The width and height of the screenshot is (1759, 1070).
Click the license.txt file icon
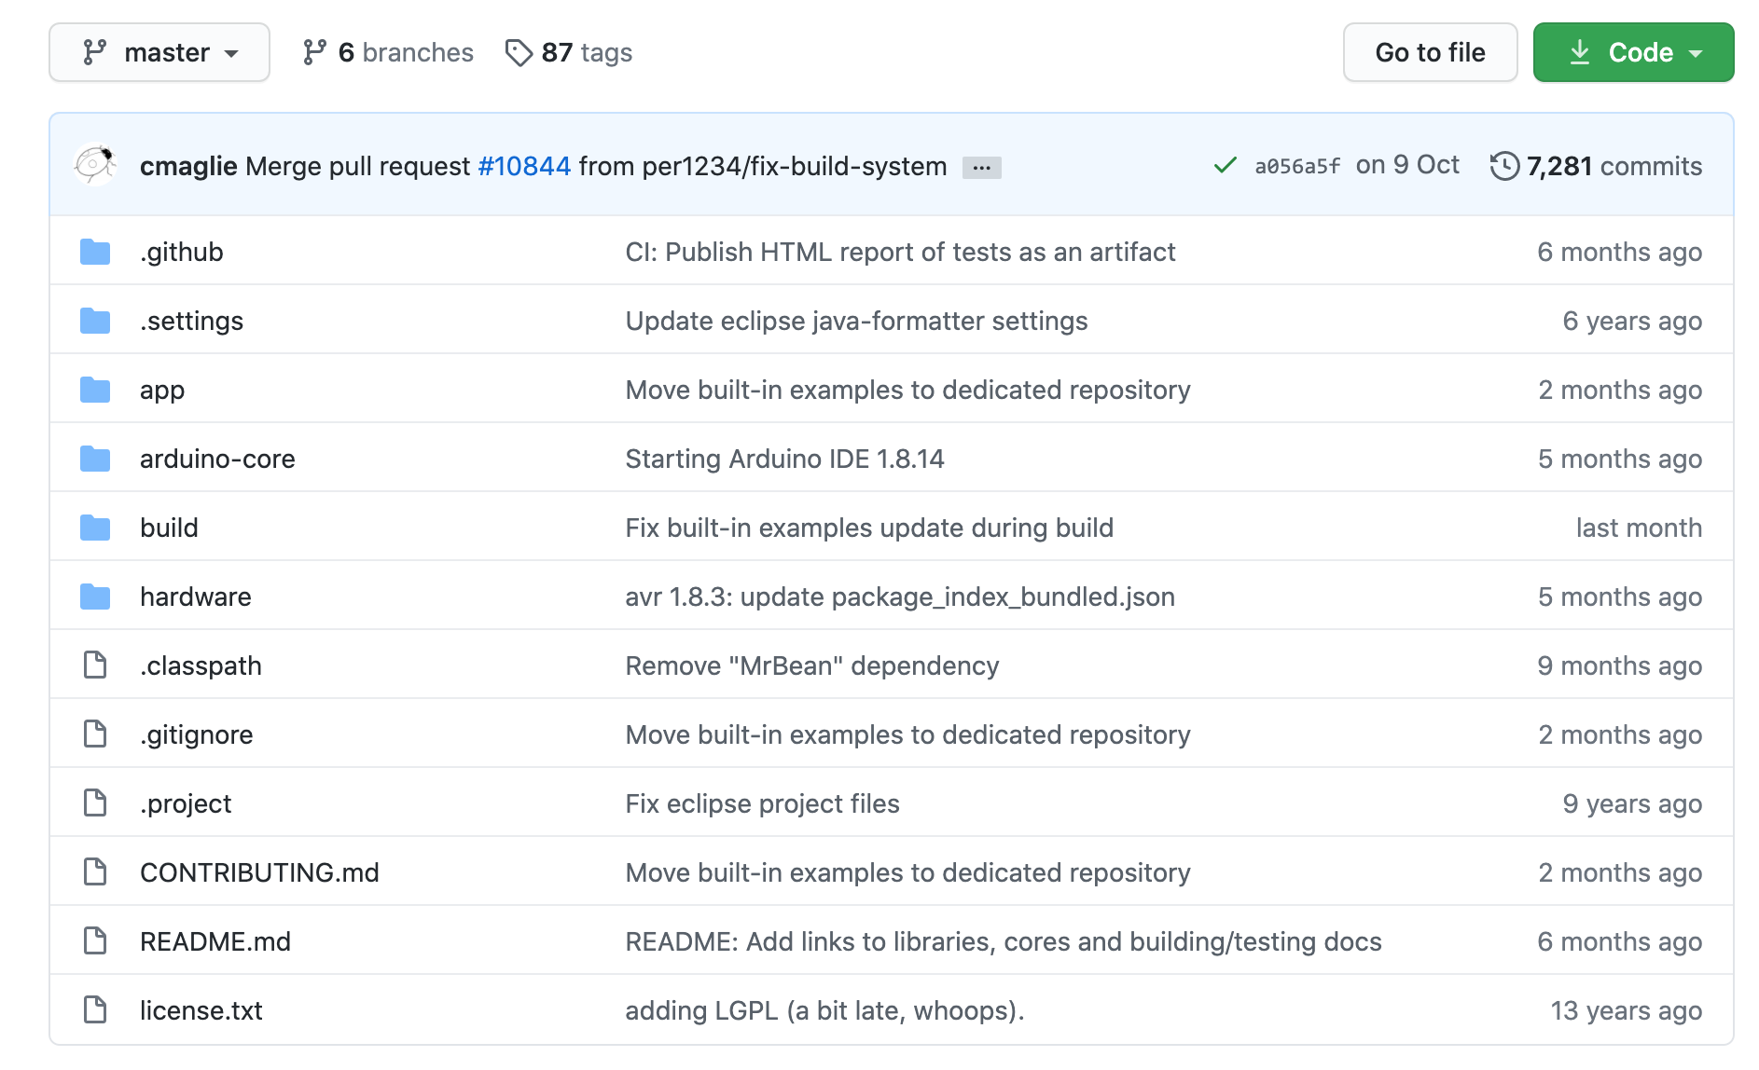click(95, 1010)
